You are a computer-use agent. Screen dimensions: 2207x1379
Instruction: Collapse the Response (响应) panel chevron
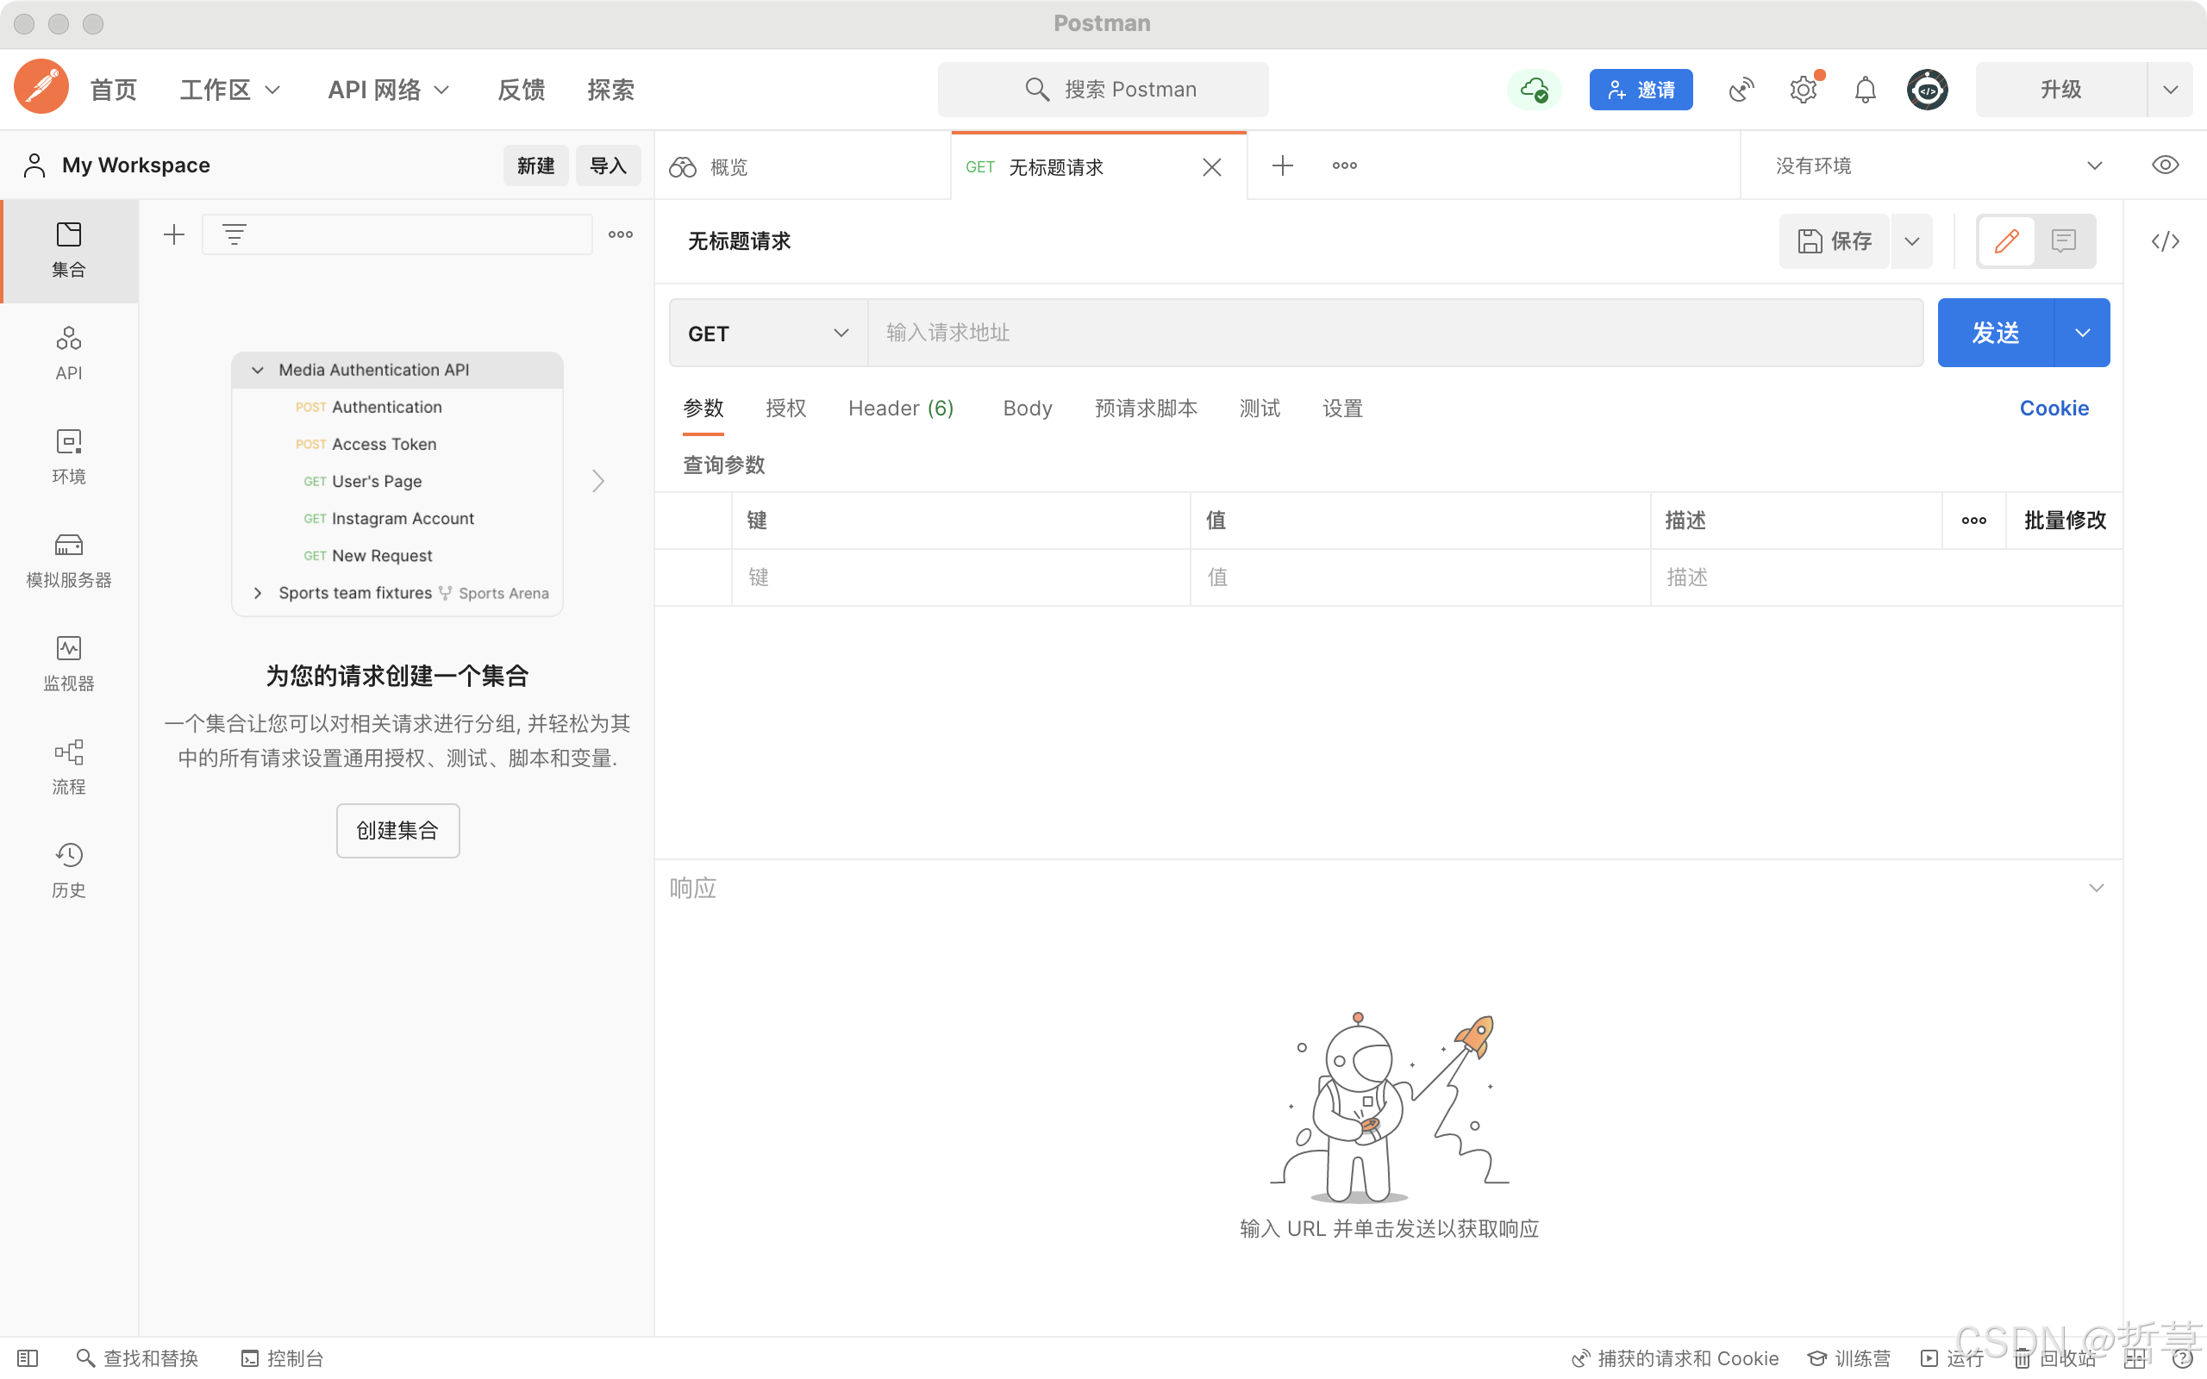pos(2096,888)
